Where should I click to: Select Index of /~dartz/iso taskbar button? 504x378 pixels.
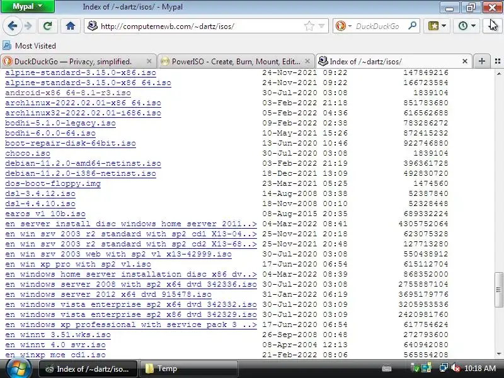point(88,369)
